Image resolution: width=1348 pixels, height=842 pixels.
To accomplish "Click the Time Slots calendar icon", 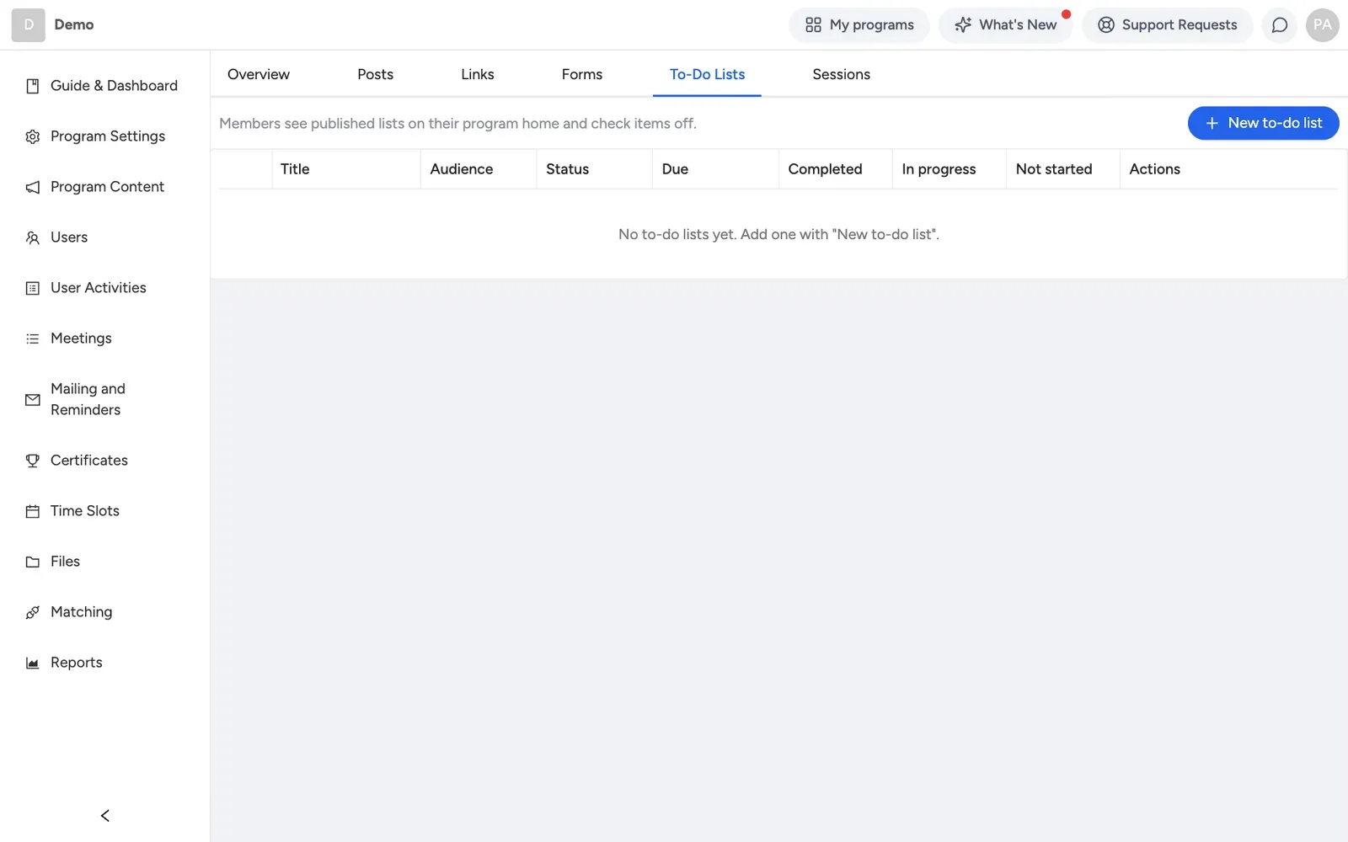I will (33, 511).
